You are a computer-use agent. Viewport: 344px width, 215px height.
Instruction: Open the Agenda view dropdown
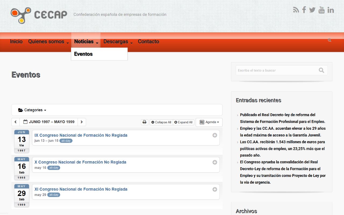[209, 122]
